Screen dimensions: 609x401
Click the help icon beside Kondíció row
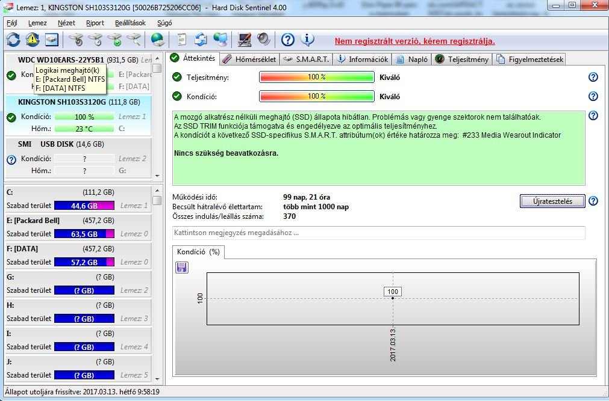[x=593, y=96]
